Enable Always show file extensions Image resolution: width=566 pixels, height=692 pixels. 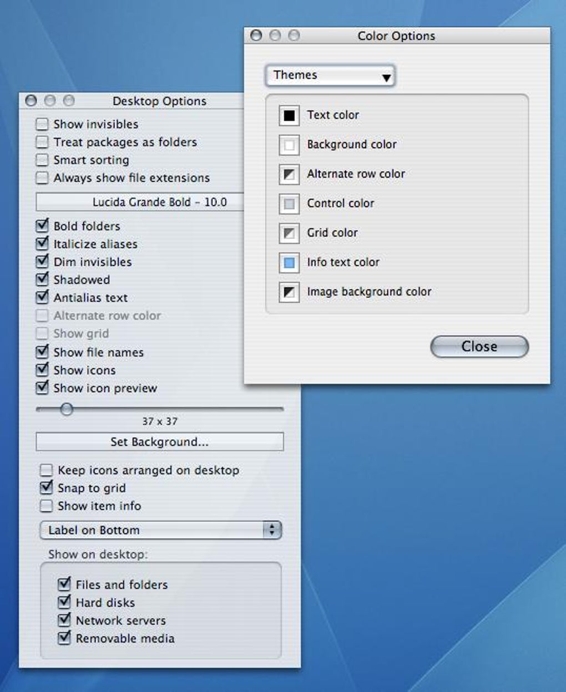pyautogui.click(x=42, y=177)
